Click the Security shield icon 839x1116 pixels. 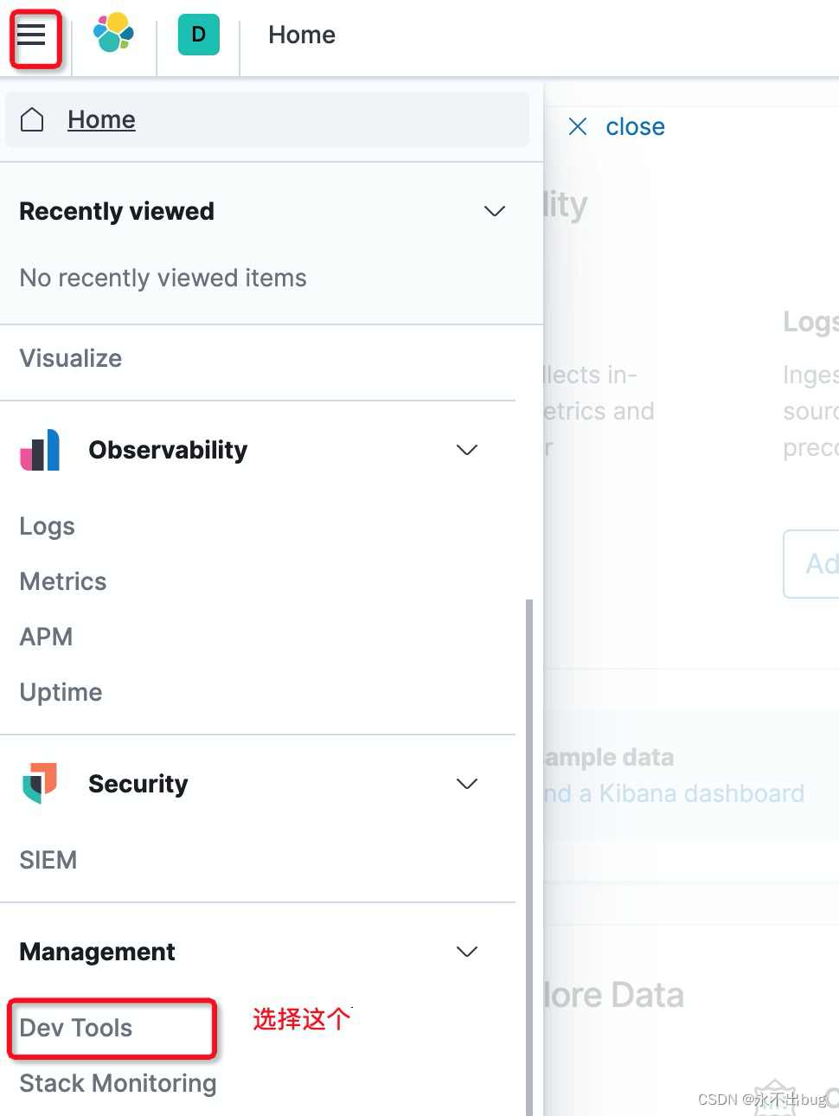tap(40, 783)
